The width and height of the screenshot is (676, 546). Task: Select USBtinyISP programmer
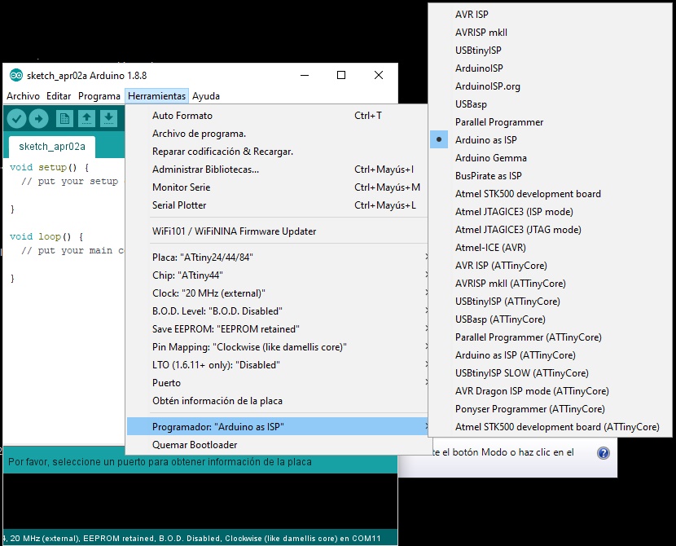[x=550, y=50]
